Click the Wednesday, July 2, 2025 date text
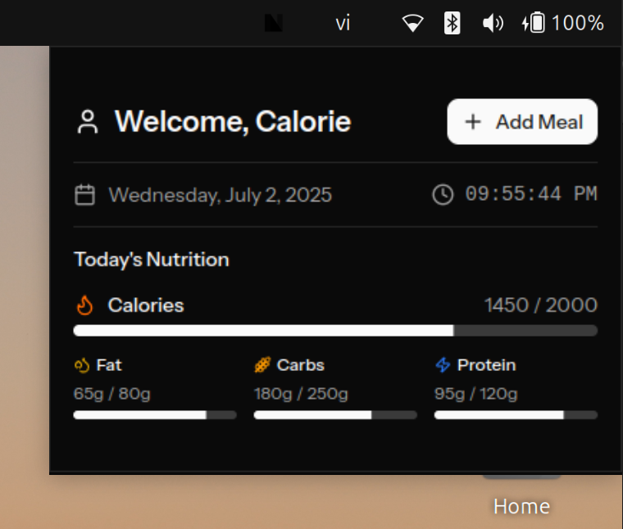 click(x=221, y=195)
